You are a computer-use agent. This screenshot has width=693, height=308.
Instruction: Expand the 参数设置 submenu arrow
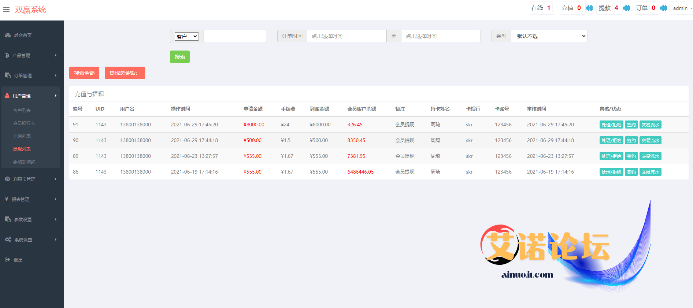(56, 219)
